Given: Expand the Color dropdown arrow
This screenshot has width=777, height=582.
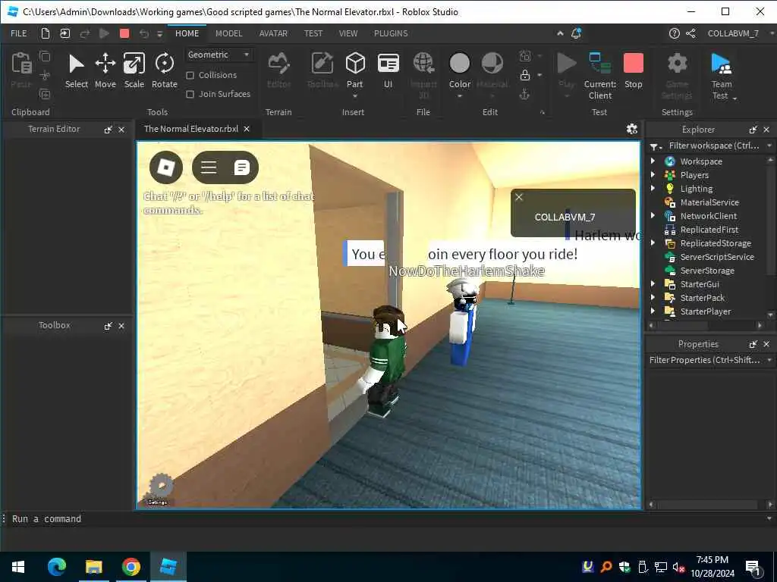Looking at the screenshot, I should pyautogui.click(x=459, y=96).
